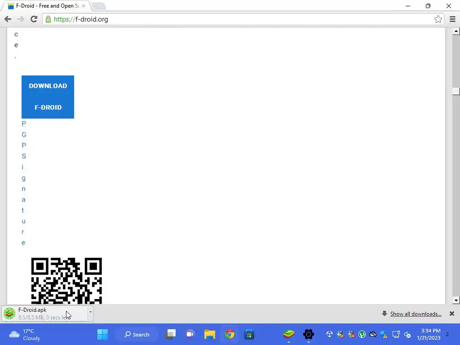
Task: Click the page scrollbar down arrow
Action: 456,300
